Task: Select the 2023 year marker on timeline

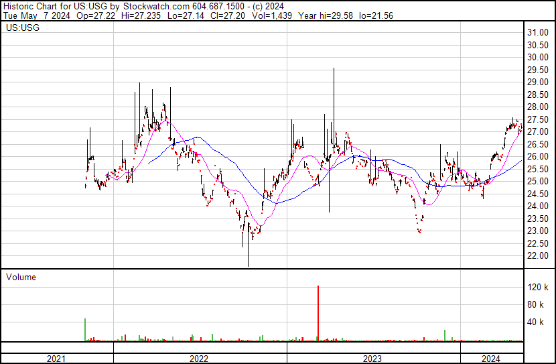Action: [372, 359]
